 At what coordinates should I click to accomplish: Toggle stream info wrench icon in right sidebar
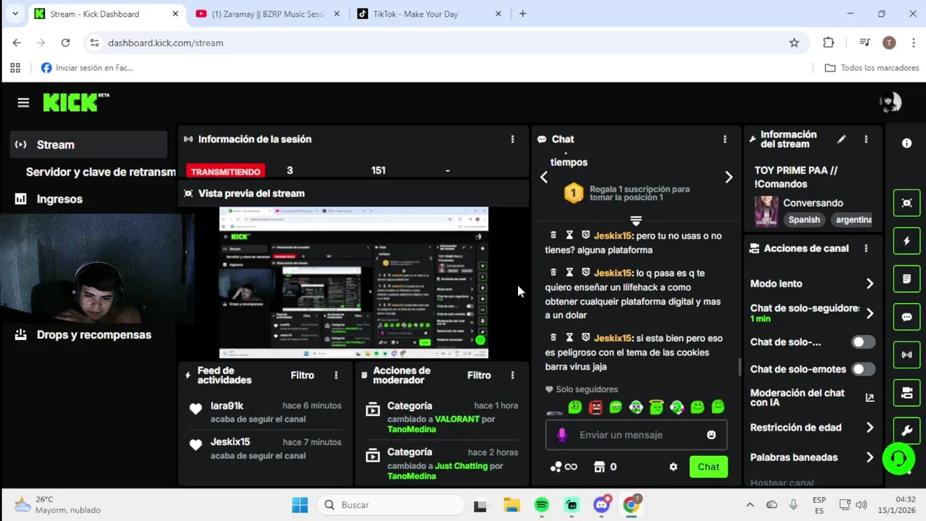(x=906, y=431)
